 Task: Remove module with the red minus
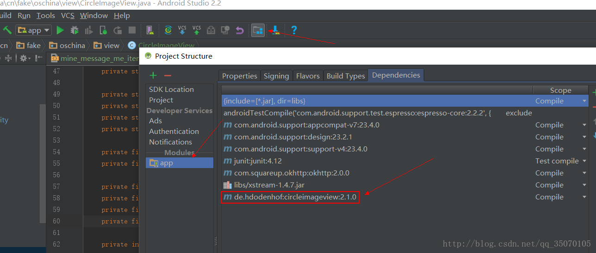[168, 75]
